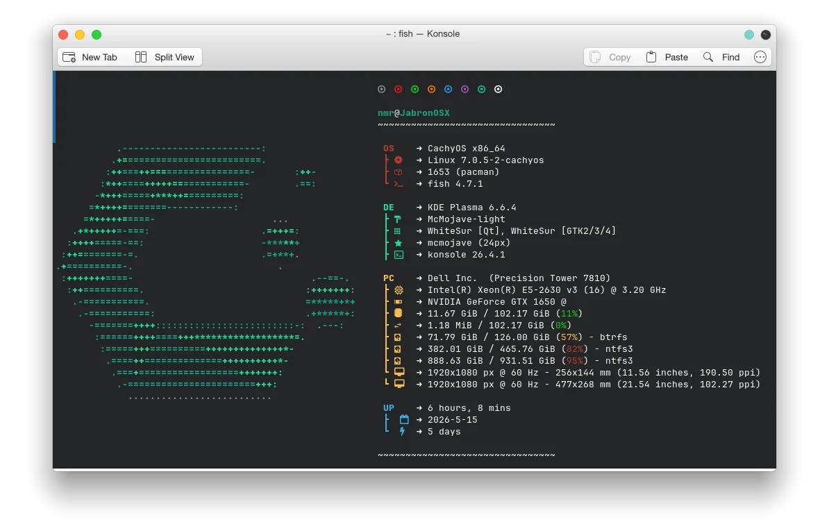Click the green terminal window icon
Viewport: 829px width, 531px height.
(399, 255)
